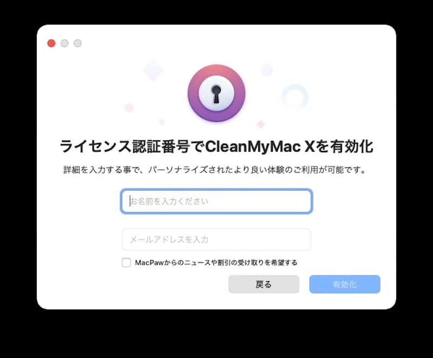Close the license activation window
This screenshot has width=433, height=358.
pos(51,43)
